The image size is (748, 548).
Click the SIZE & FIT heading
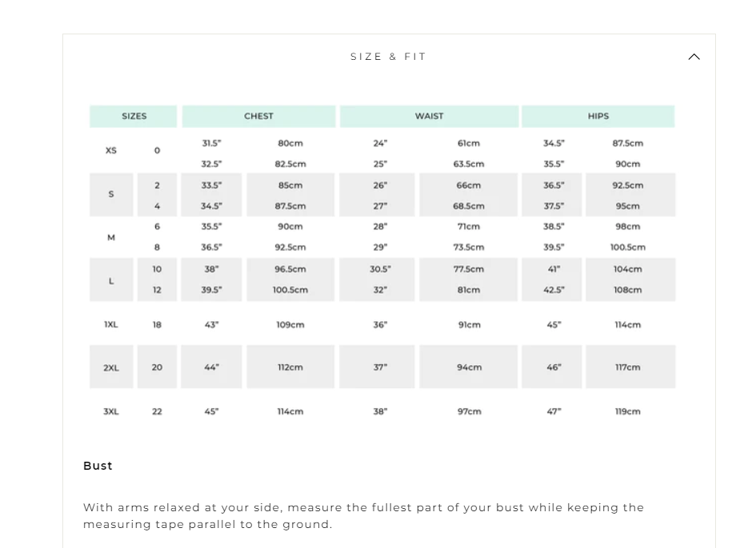(x=389, y=57)
